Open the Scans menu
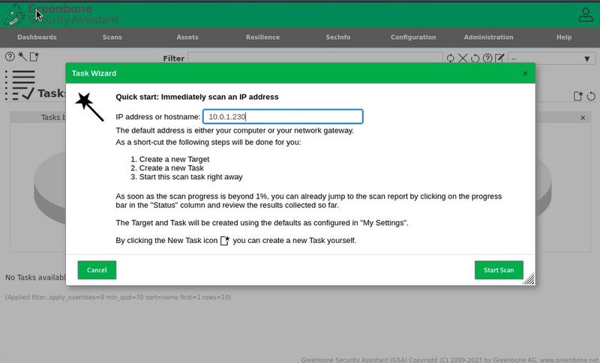 click(112, 37)
